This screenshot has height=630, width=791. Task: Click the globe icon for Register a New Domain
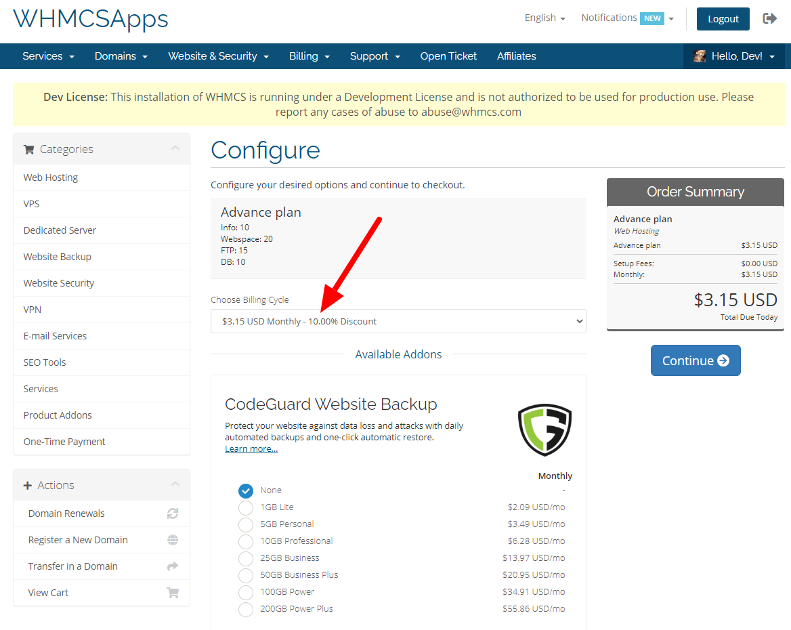tap(173, 540)
